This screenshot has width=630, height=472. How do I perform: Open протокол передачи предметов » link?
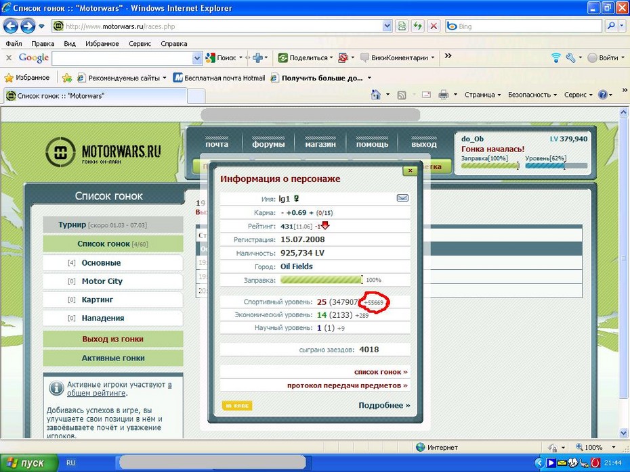[348, 385]
